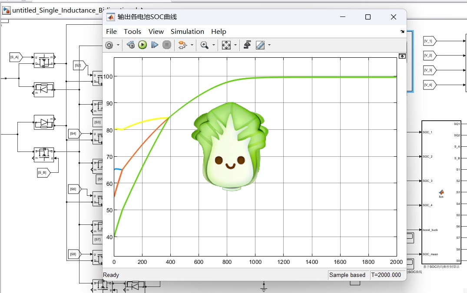Click the Highlight Simulink block icon

182,45
